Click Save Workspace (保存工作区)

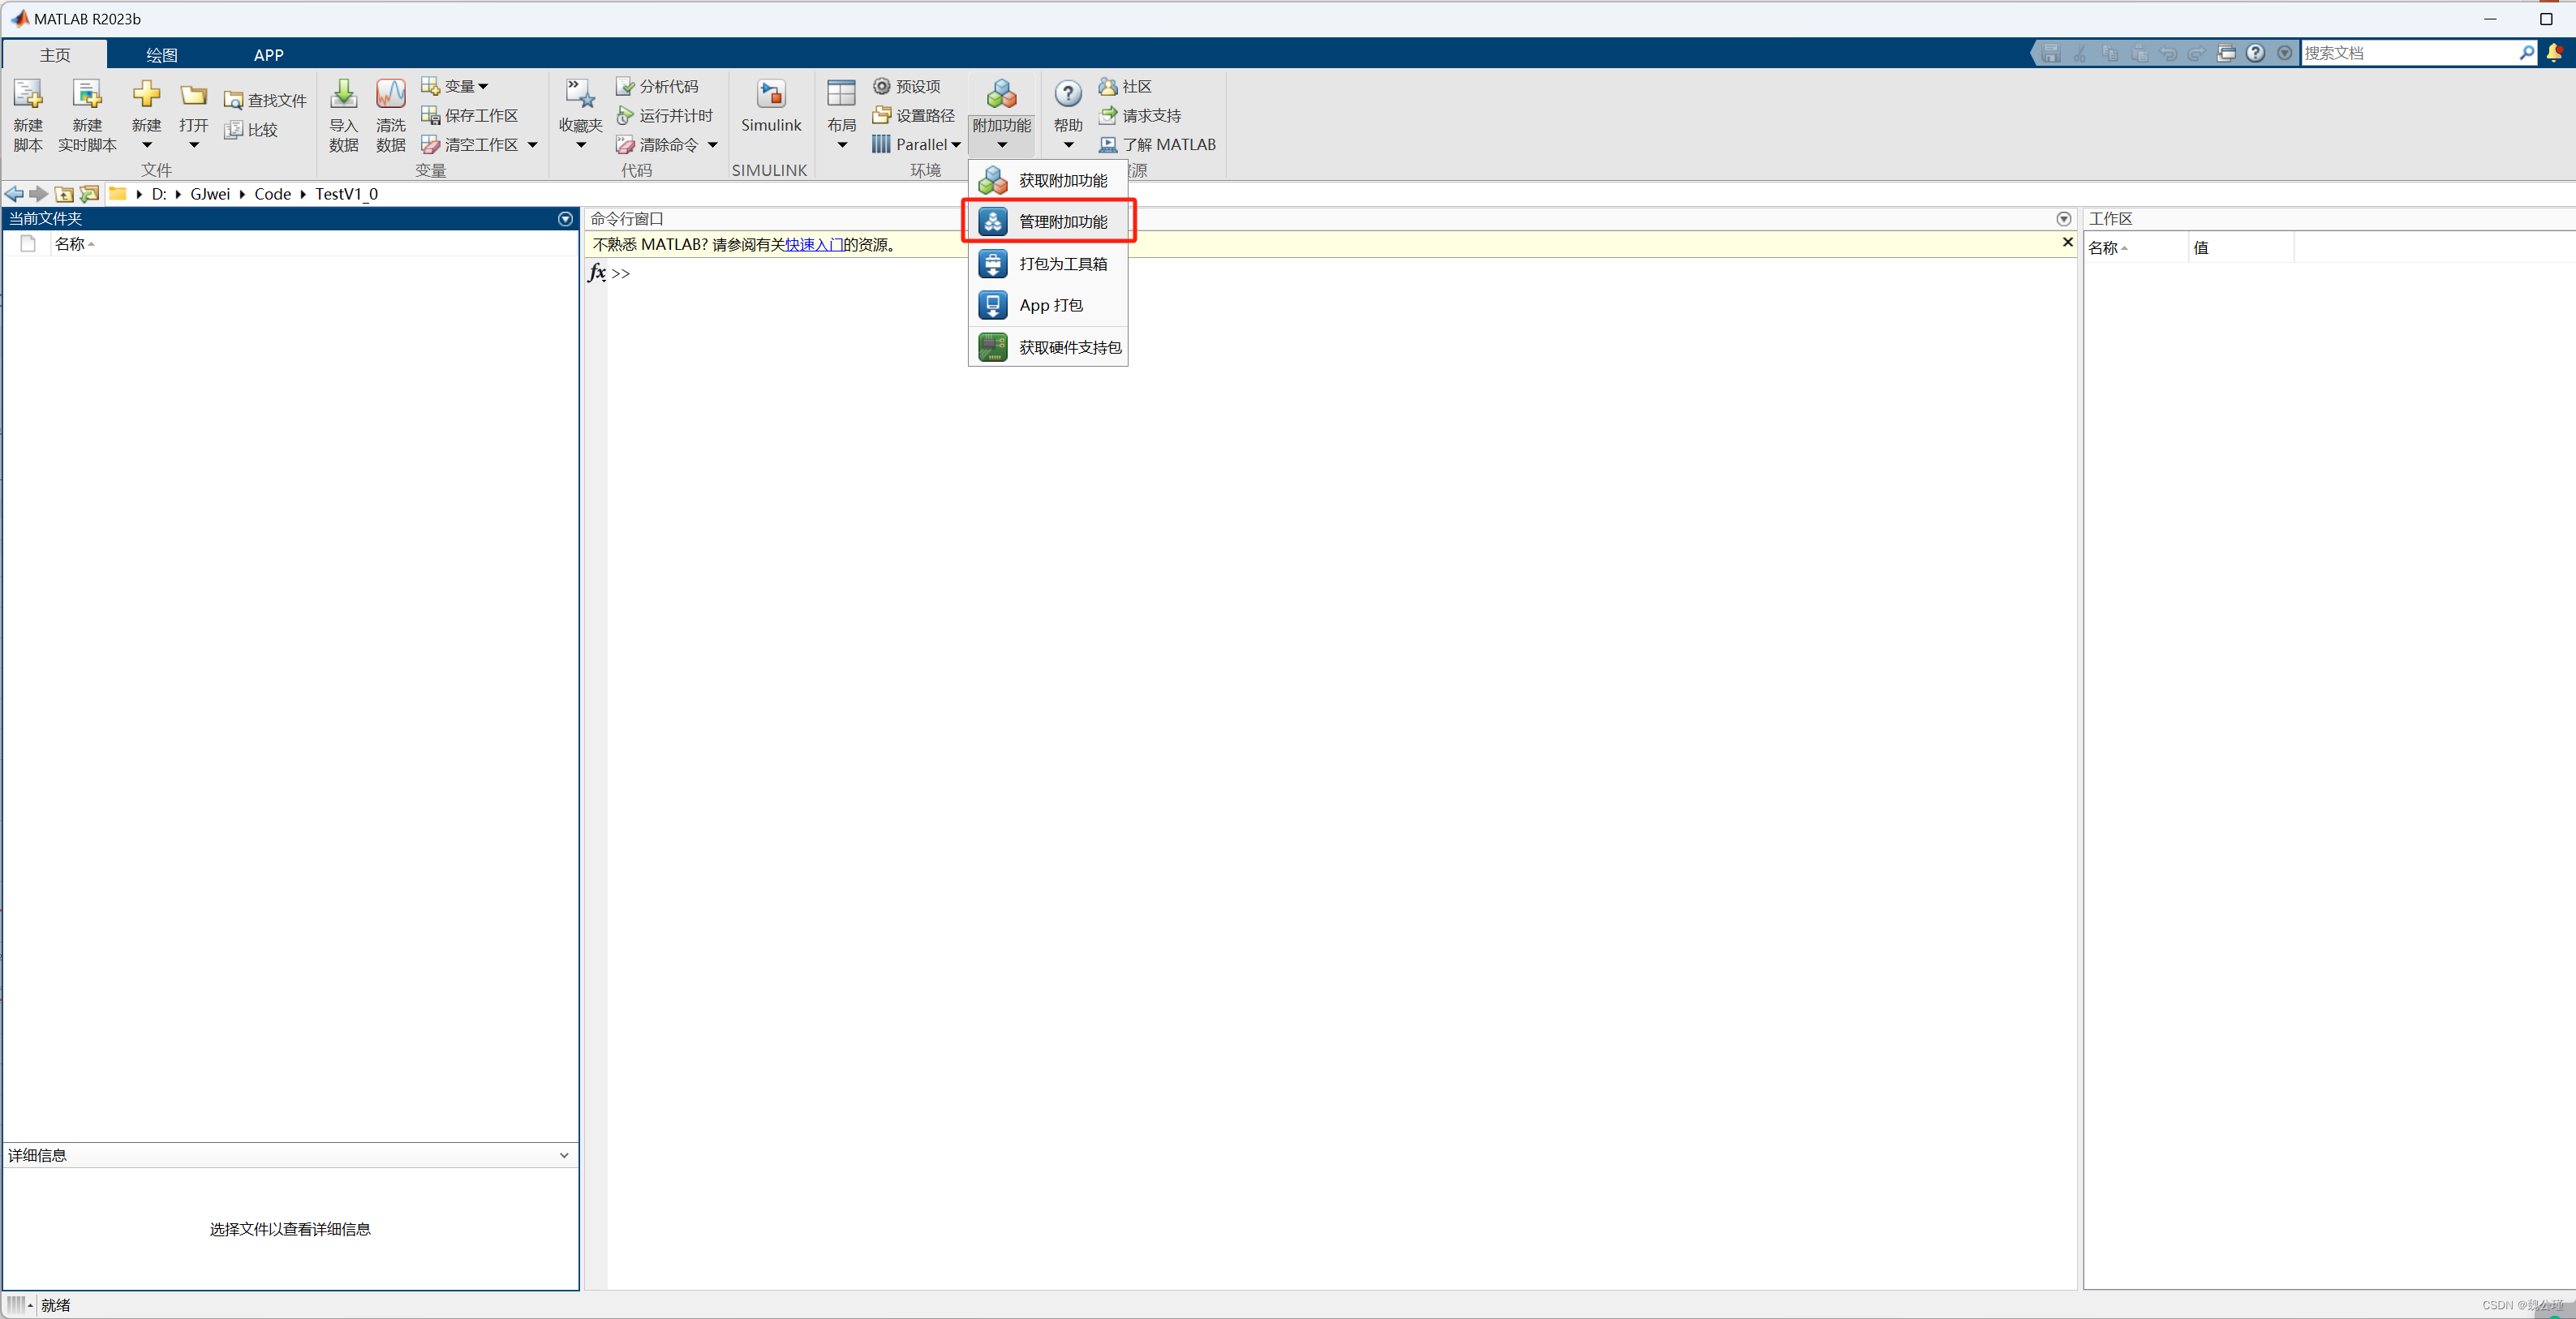point(470,115)
